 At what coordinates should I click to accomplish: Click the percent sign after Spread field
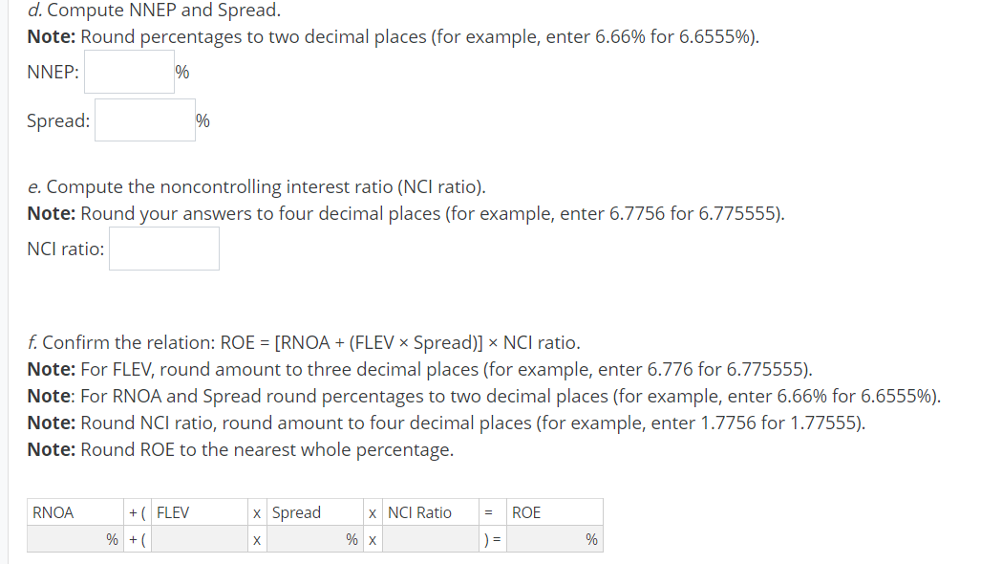point(202,119)
